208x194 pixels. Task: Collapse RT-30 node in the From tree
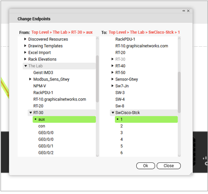pos(31,113)
